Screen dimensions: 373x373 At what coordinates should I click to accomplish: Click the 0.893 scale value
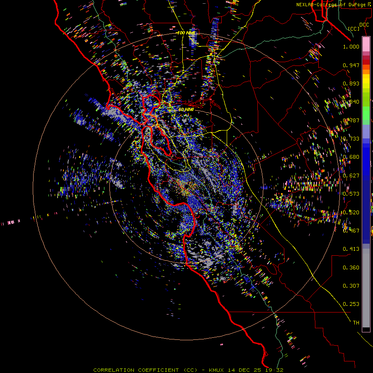tap(351, 83)
